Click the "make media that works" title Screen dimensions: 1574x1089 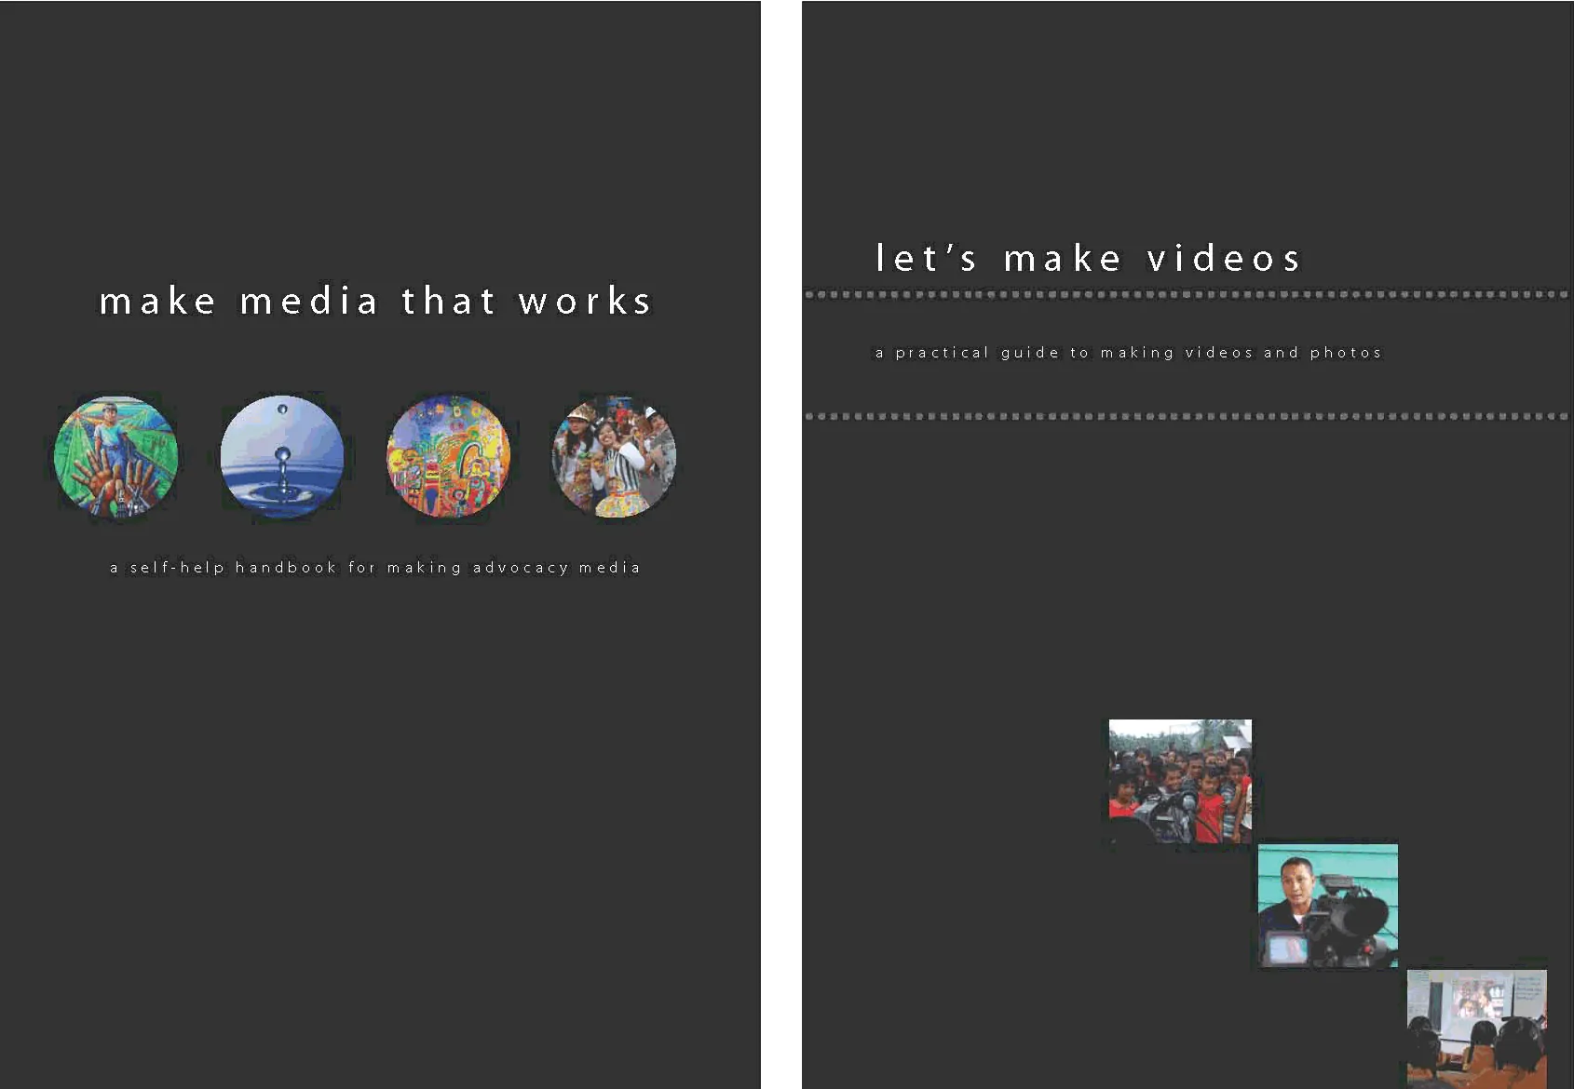point(375,301)
